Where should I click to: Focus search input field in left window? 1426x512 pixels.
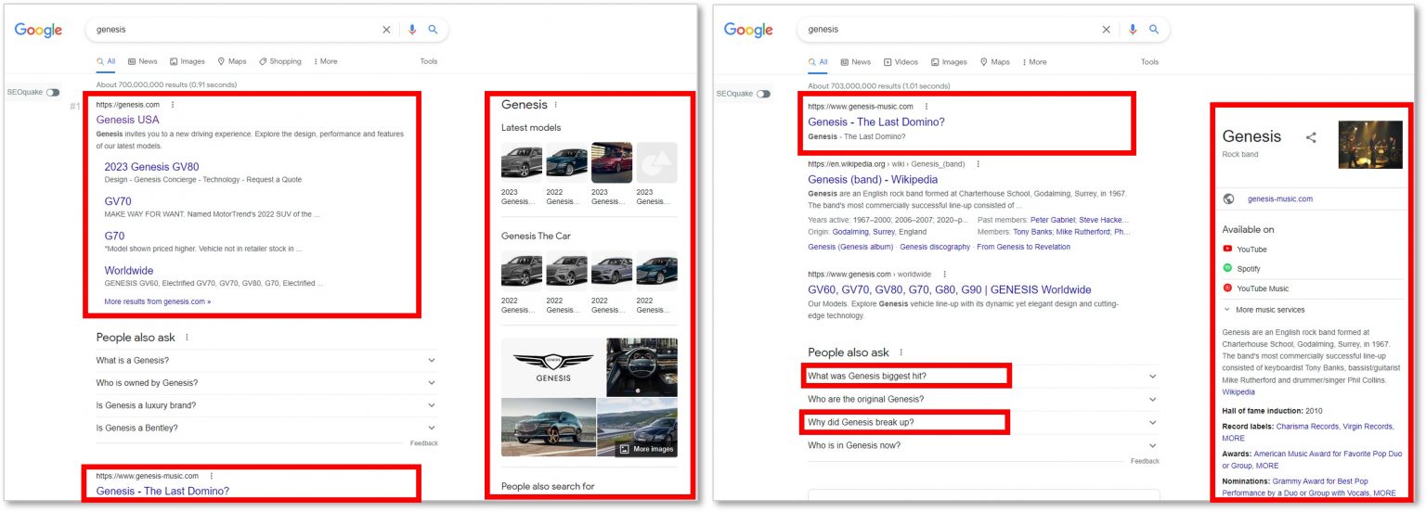pyautogui.click(x=236, y=30)
